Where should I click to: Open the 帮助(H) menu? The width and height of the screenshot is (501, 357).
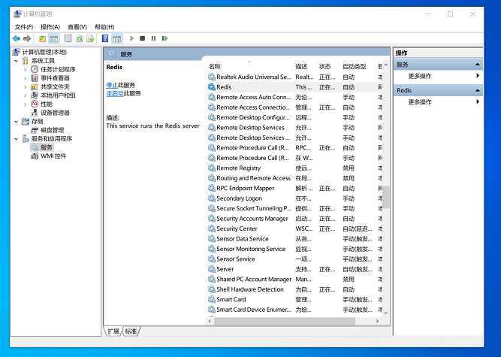pos(104,27)
